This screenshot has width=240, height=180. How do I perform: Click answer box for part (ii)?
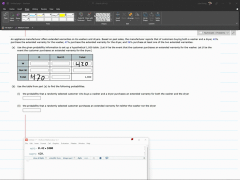(31, 110)
